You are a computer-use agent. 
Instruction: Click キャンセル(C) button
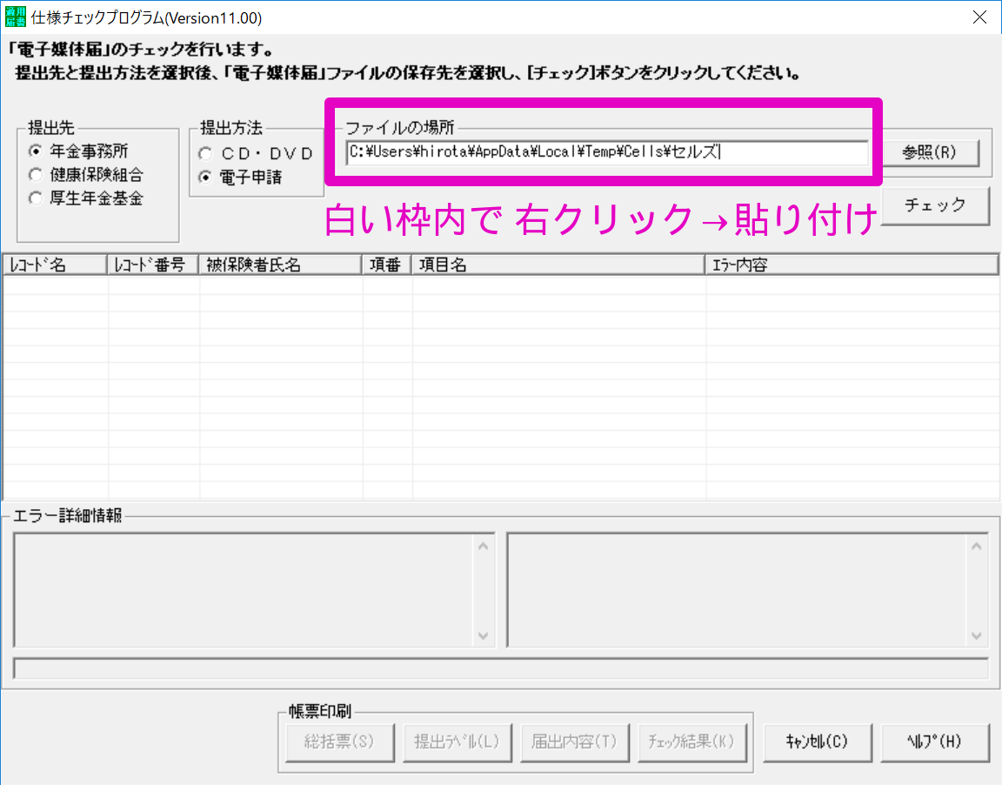(818, 741)
